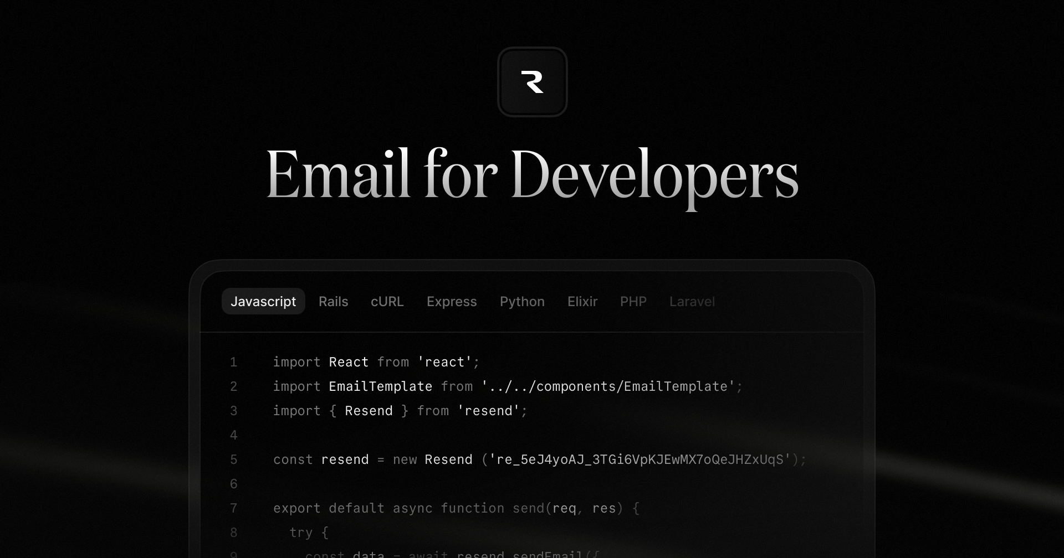Open the Laravel example tab
Viewport: 1064px width, 558px height.
(692, 302)
